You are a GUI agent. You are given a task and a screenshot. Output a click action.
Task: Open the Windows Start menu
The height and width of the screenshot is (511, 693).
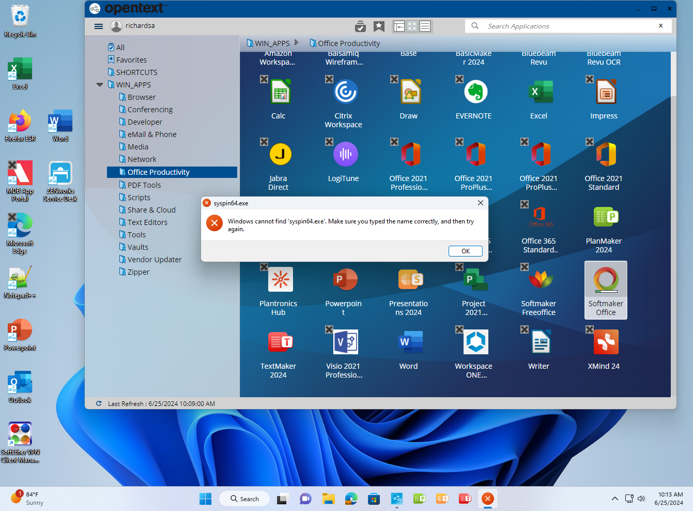click(205, 499)
